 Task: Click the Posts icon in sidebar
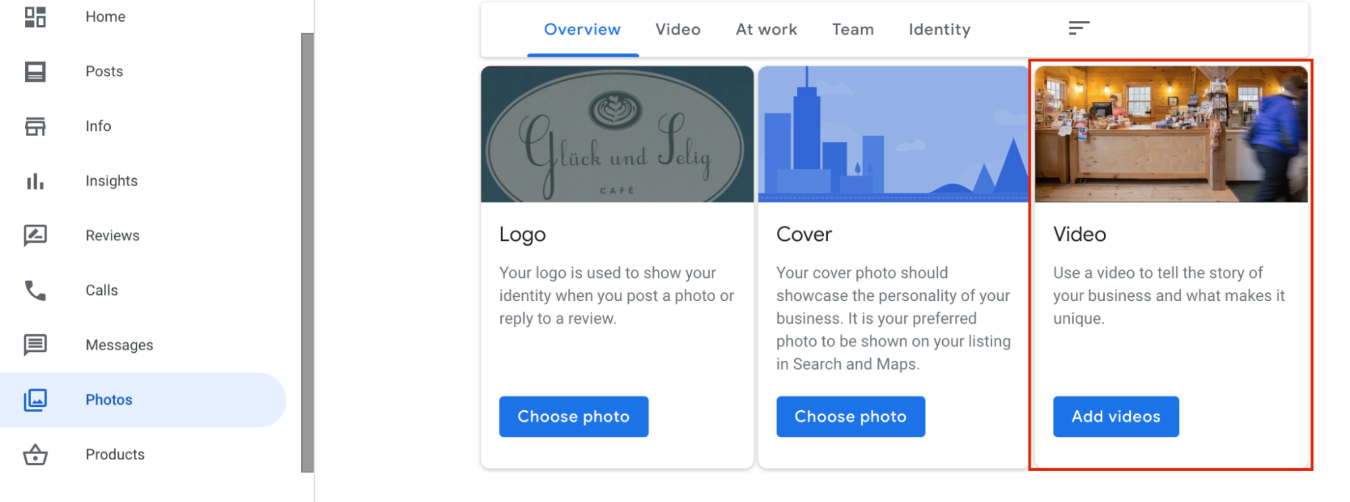[35, 72]
